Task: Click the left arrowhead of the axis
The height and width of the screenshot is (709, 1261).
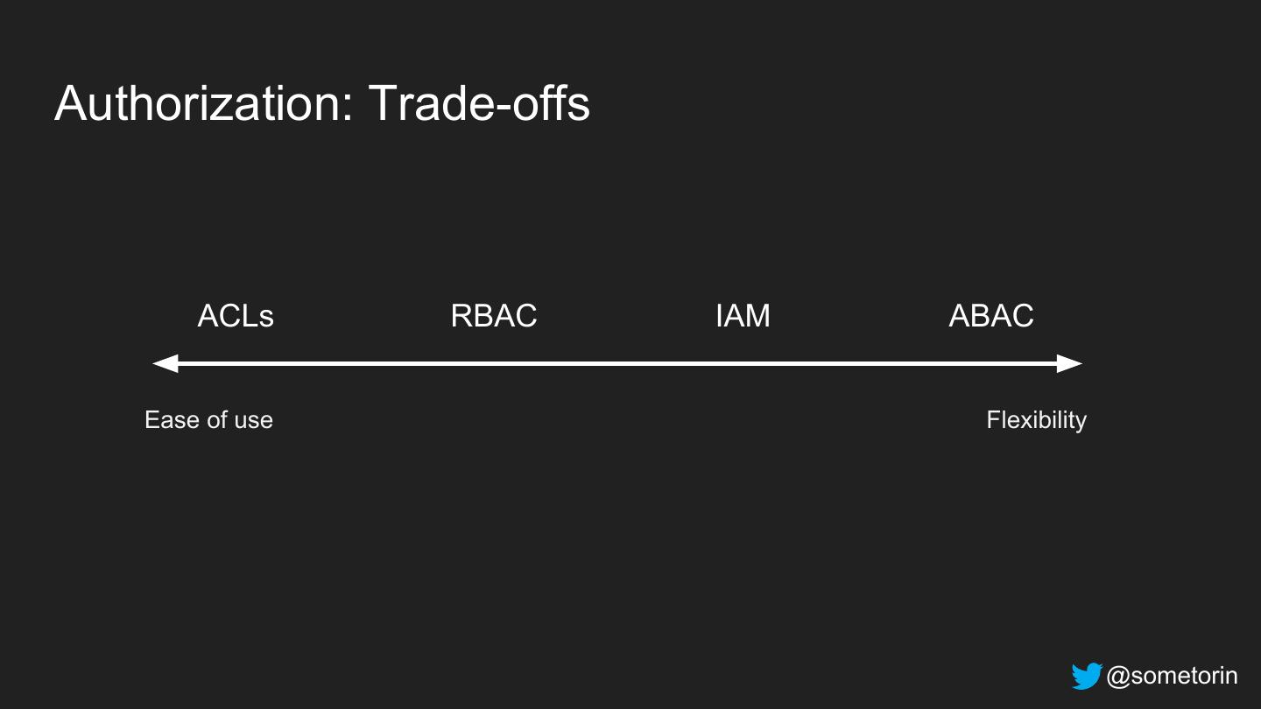Action: point(165,363)
